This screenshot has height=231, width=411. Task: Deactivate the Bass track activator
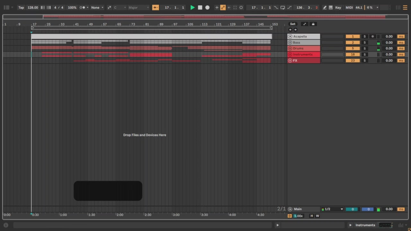click(353, 43)
